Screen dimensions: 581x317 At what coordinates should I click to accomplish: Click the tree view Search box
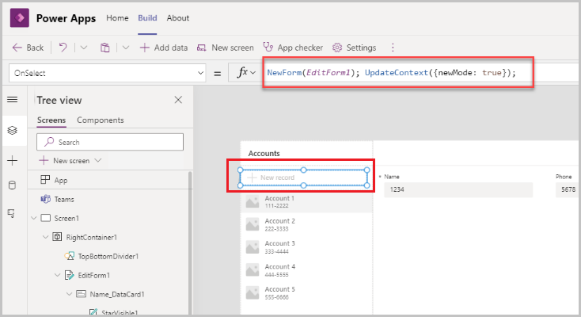110,142
